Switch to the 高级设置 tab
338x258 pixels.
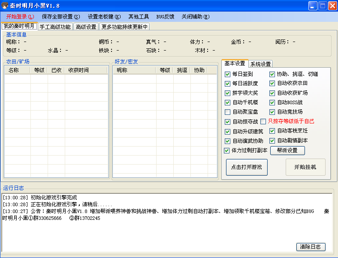tap(86, 27)
